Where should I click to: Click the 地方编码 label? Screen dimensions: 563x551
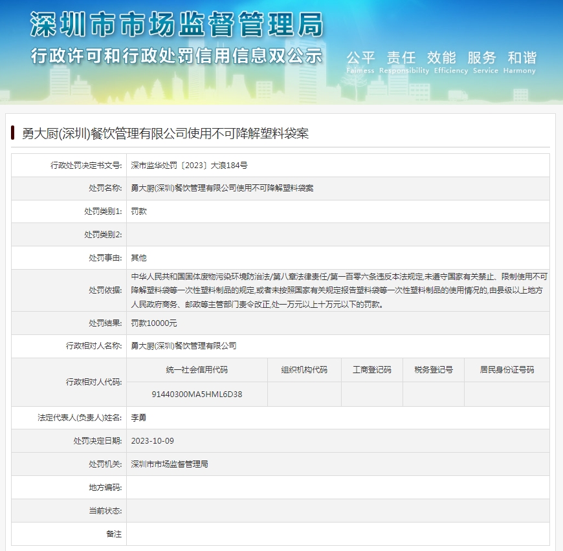[105, 488]
